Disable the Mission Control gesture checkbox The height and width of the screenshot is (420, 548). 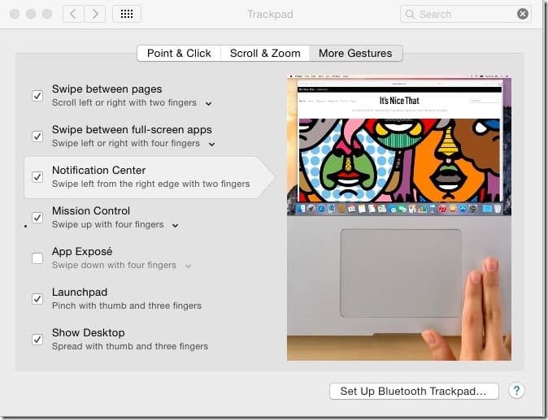click(37, 218)
